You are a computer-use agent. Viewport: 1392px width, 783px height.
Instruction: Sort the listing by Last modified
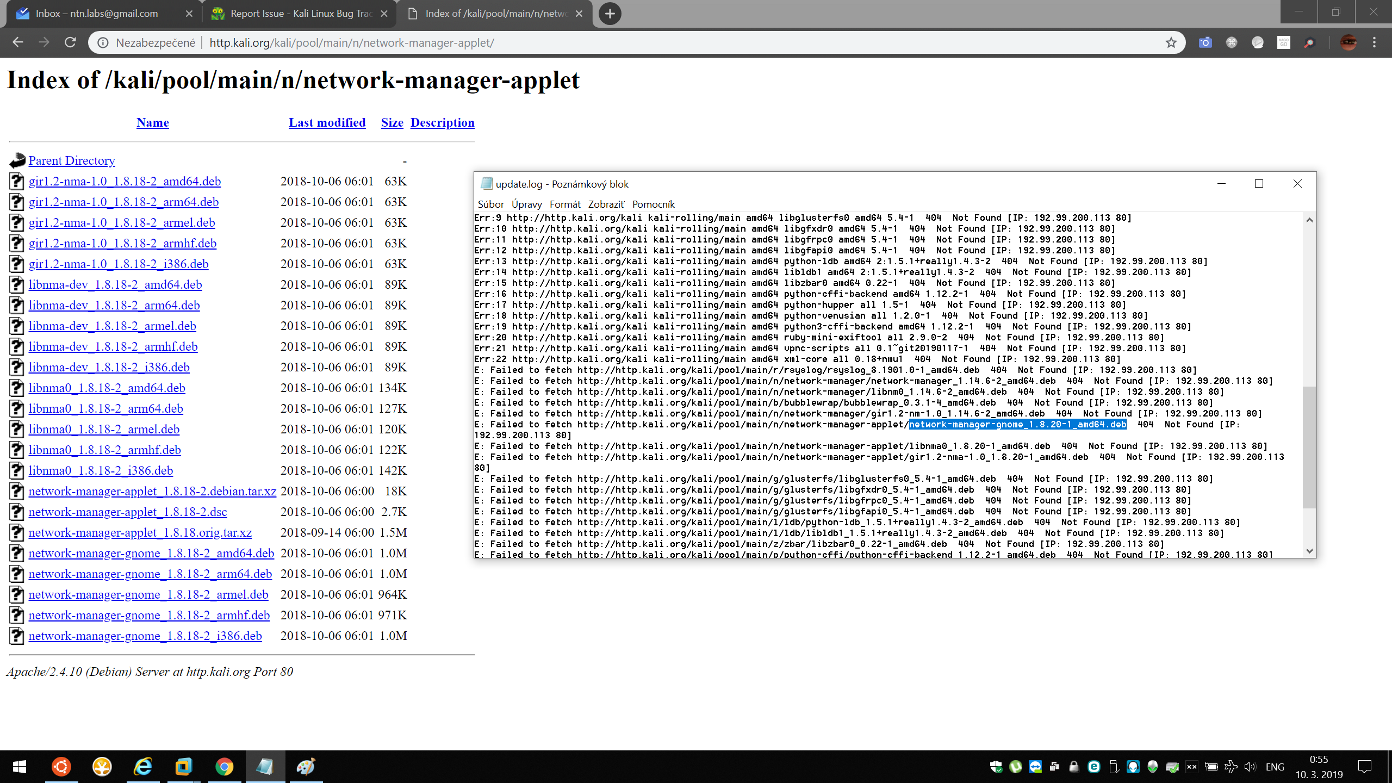[327, 123]
